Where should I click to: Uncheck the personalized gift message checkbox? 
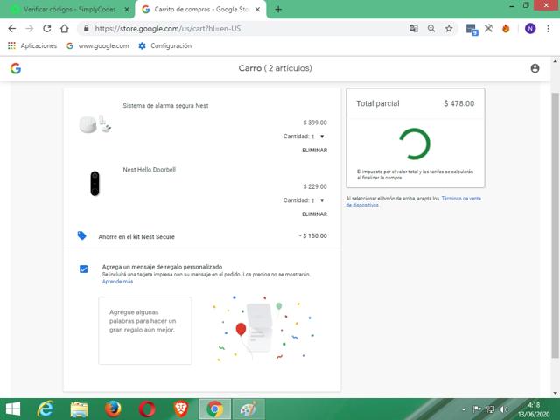pyautogui.click(x=84, y=269)
